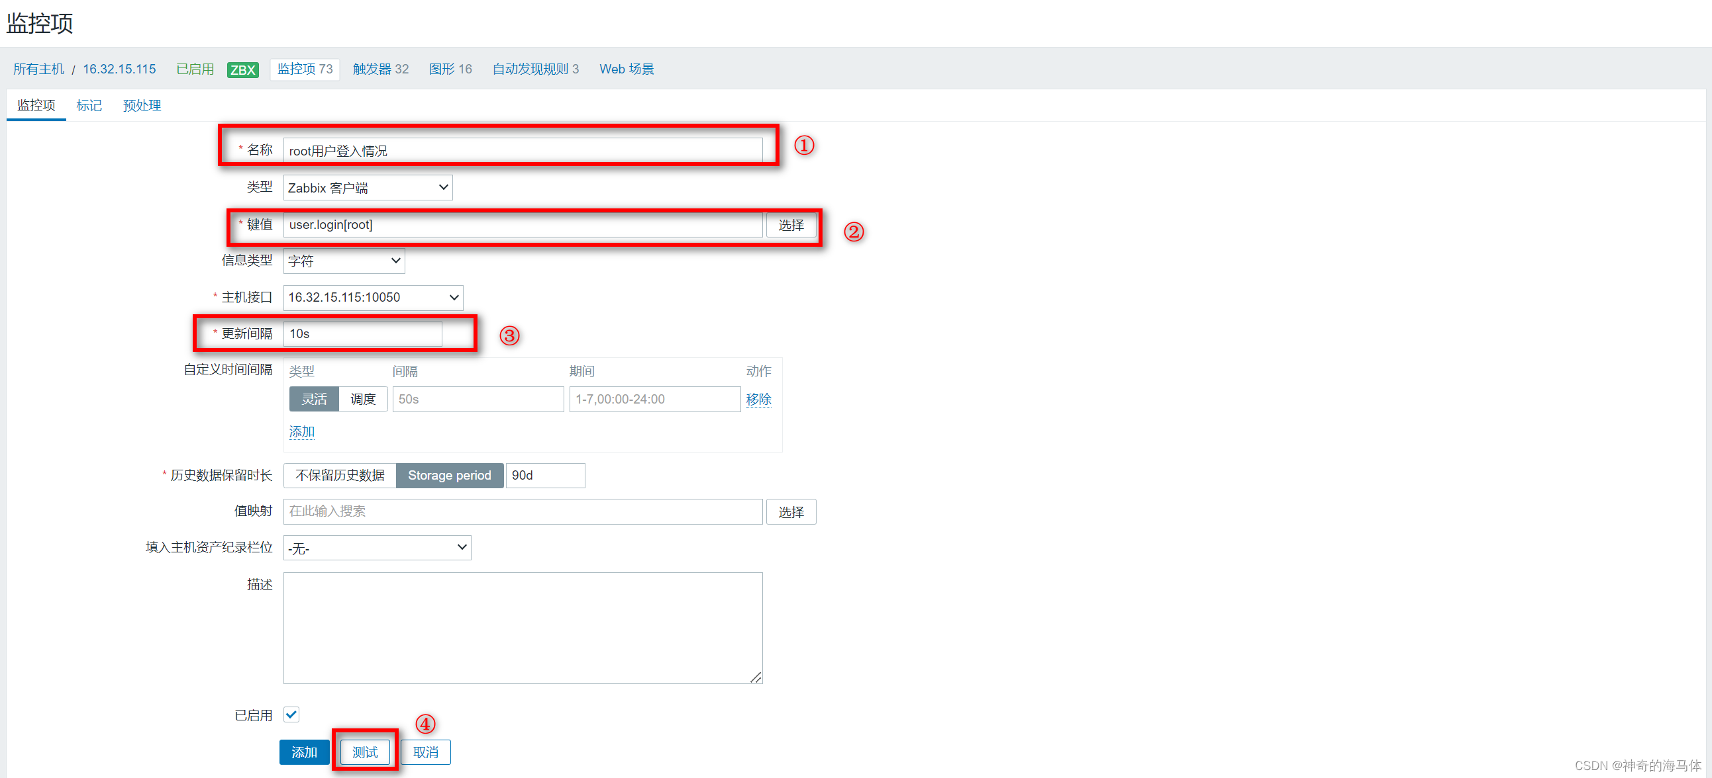
Task: Open 触发器 32 in the navigation
Action: pos(380,69)
